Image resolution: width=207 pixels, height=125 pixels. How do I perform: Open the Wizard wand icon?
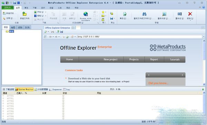pyautogui.click(x=4, y=19)
